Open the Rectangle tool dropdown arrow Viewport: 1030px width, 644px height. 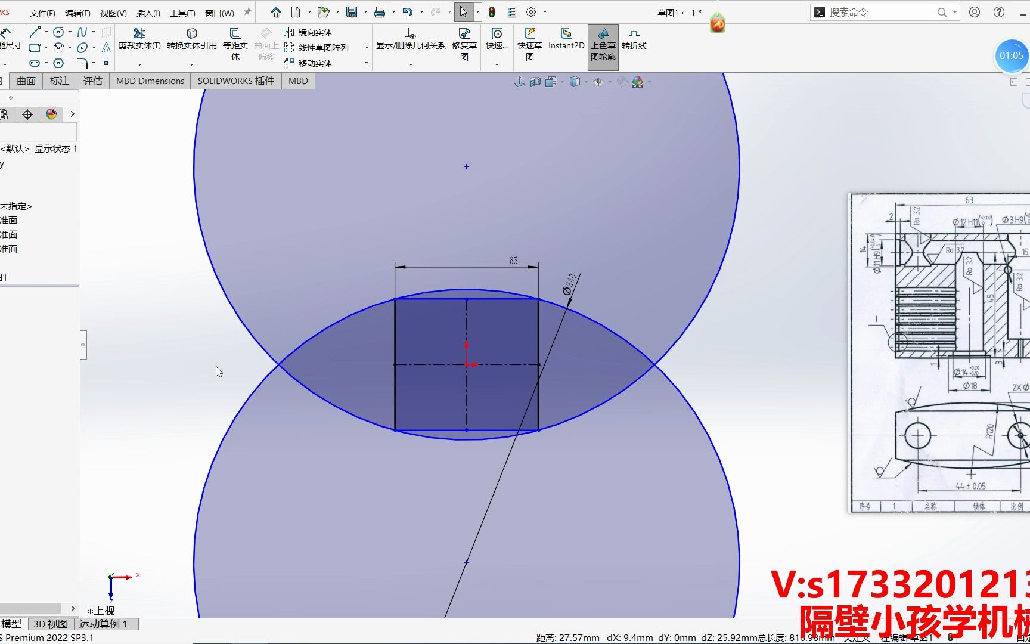click(x=46, y=48)
